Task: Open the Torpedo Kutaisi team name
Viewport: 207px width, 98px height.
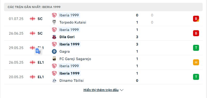Action: pos(73,22)
